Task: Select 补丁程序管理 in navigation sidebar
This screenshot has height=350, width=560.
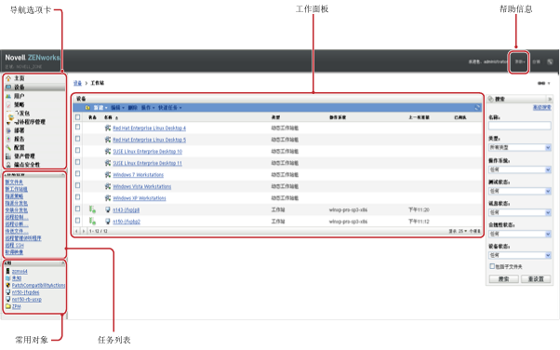Action: click(29, 122)
